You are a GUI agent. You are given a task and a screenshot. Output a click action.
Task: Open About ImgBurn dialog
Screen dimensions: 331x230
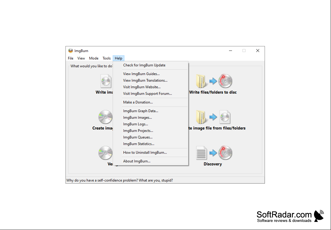[x=150, y=161]
